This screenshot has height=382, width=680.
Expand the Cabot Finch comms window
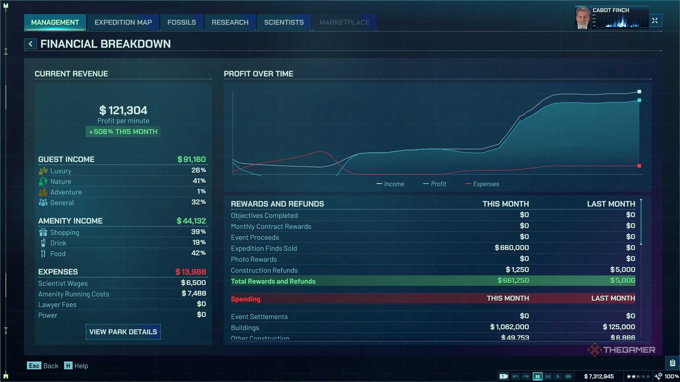(655, 20)
